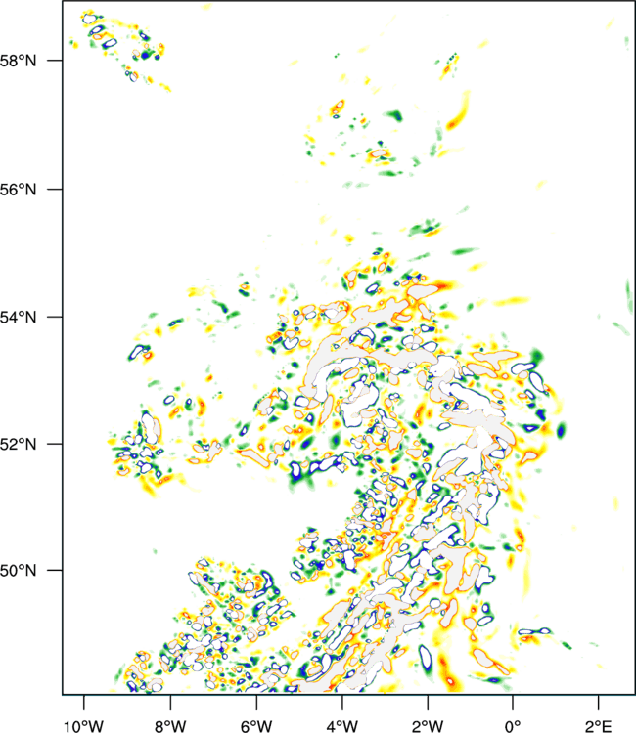Viewport: 636px width, 733px height.
Task: Click the 54°N latitude label
Action: [19, 317]
